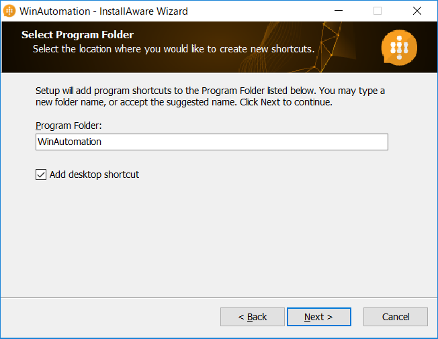This screenshot has width=438, height=339.
Task: Click the horizontal separator above the buttons
Action: [x=219, y=297]
